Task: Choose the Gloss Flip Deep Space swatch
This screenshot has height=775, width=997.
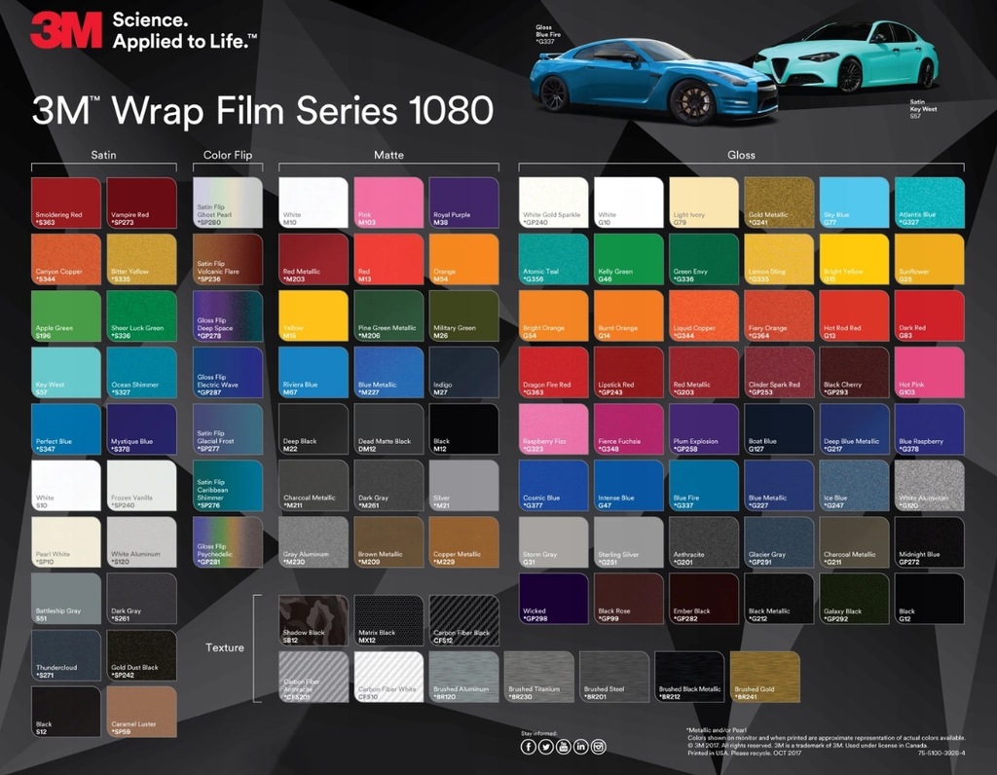Action: coord(228,316)
